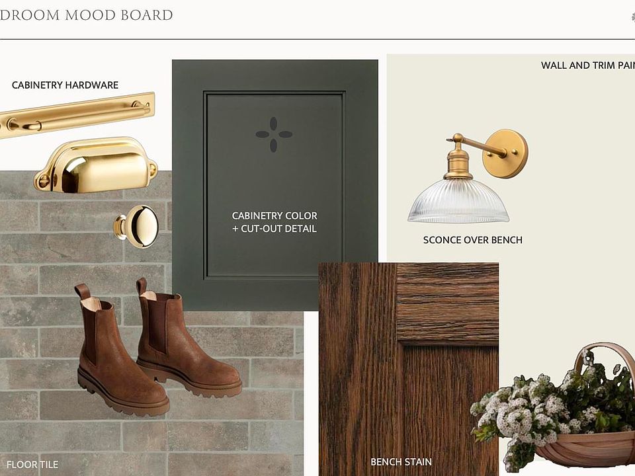Select the brass cup drawer pull
The height and width of the screenshot is (476, 635).
point(95,165)
